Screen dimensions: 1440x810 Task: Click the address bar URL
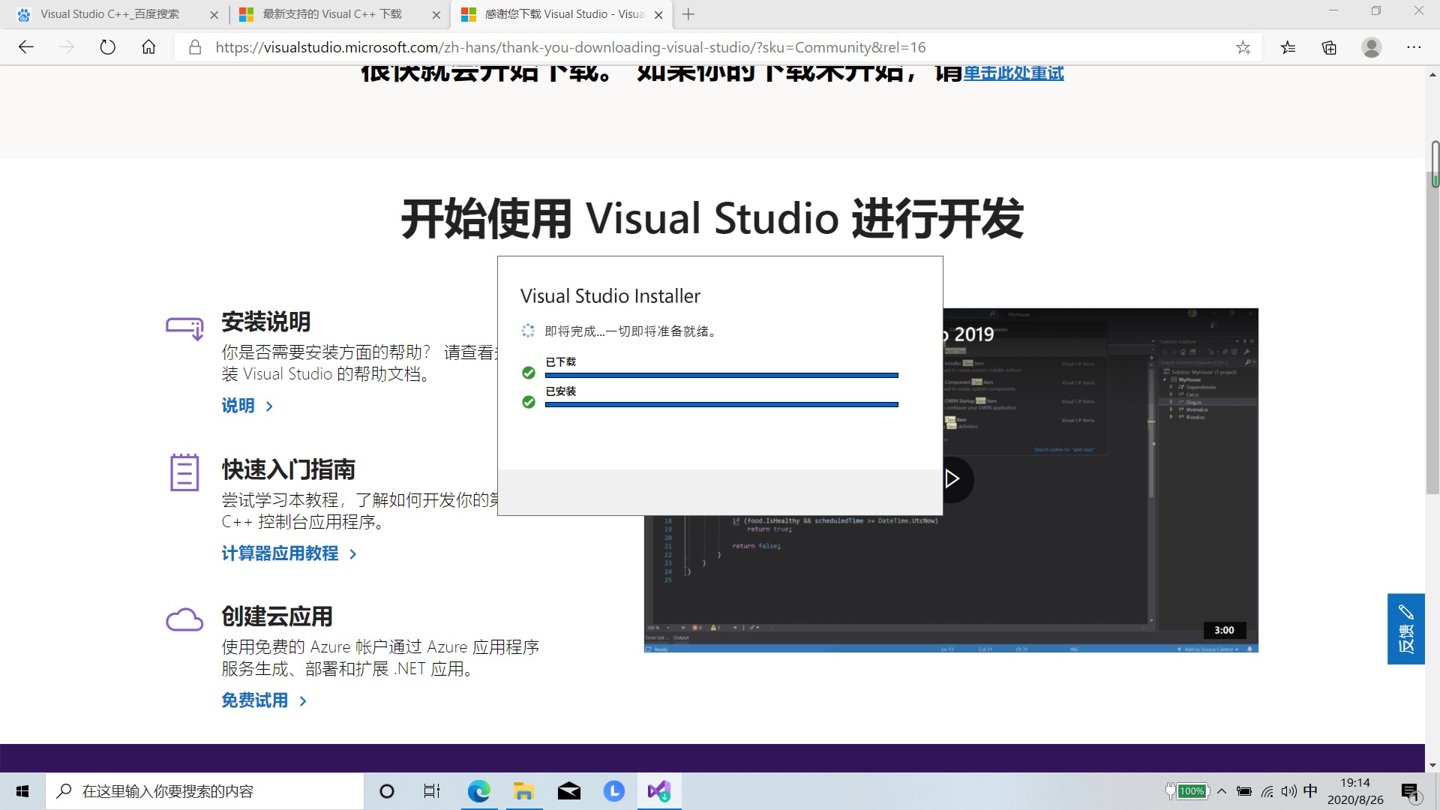click(x=570, y=47)
